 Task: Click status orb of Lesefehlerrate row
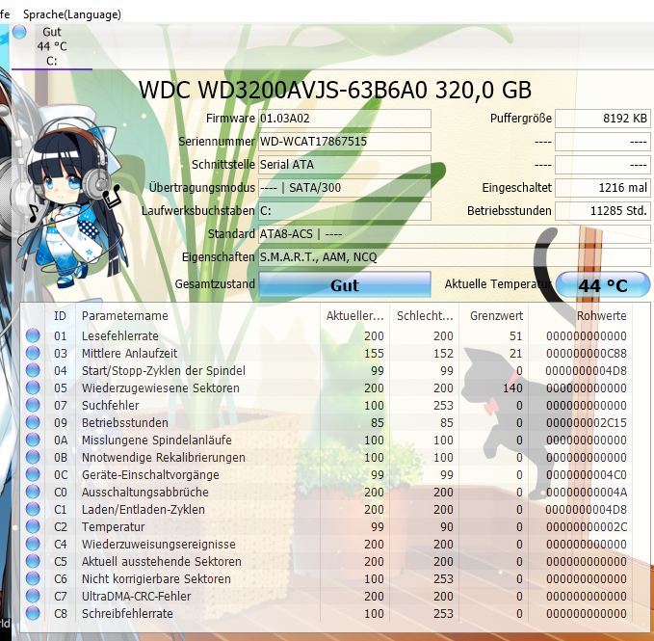[x=33, y=335]
